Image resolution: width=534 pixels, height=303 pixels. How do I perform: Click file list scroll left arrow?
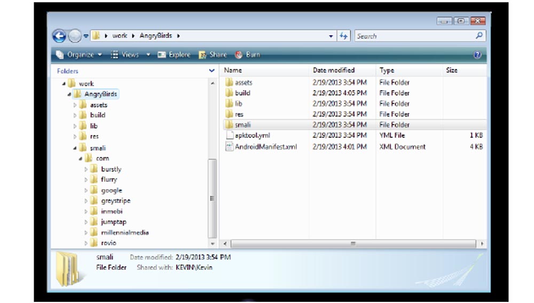[x=225, y=243]
